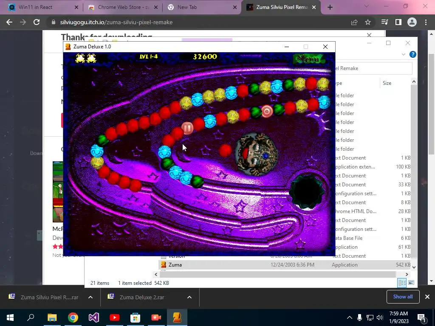Toggle Chrome side panel icon
The width and height of the screenshot is (435, 326).
point(398,22)
